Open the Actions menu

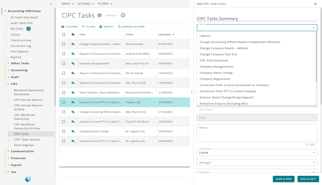(x=86, y=4)
